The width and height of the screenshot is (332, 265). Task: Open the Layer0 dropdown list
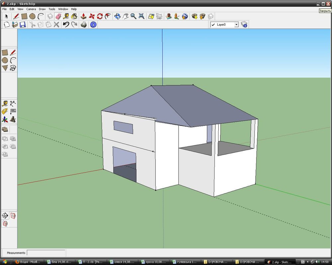(236, 25)
